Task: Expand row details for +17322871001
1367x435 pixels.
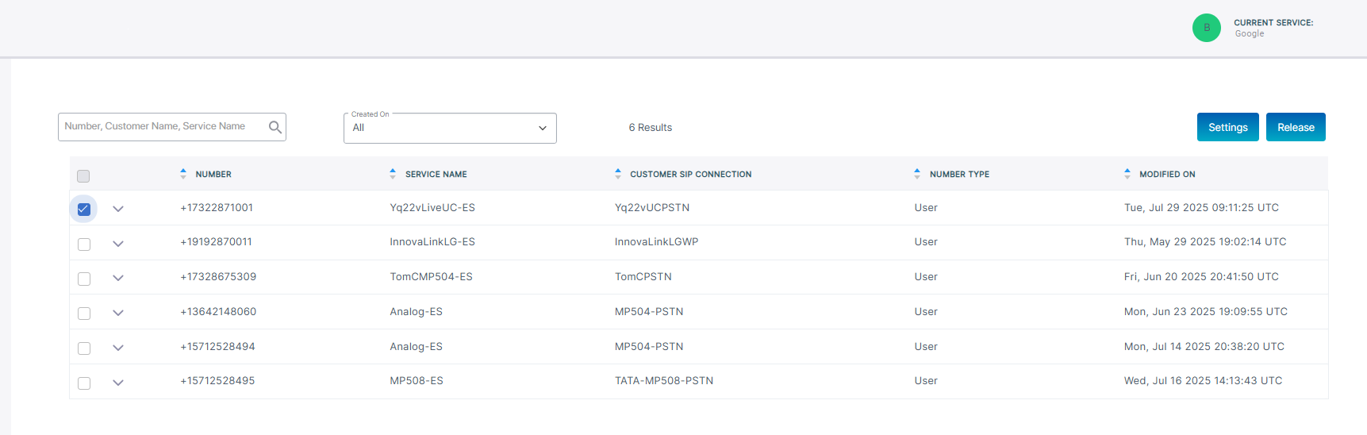Action: click(x=118, y=209)
